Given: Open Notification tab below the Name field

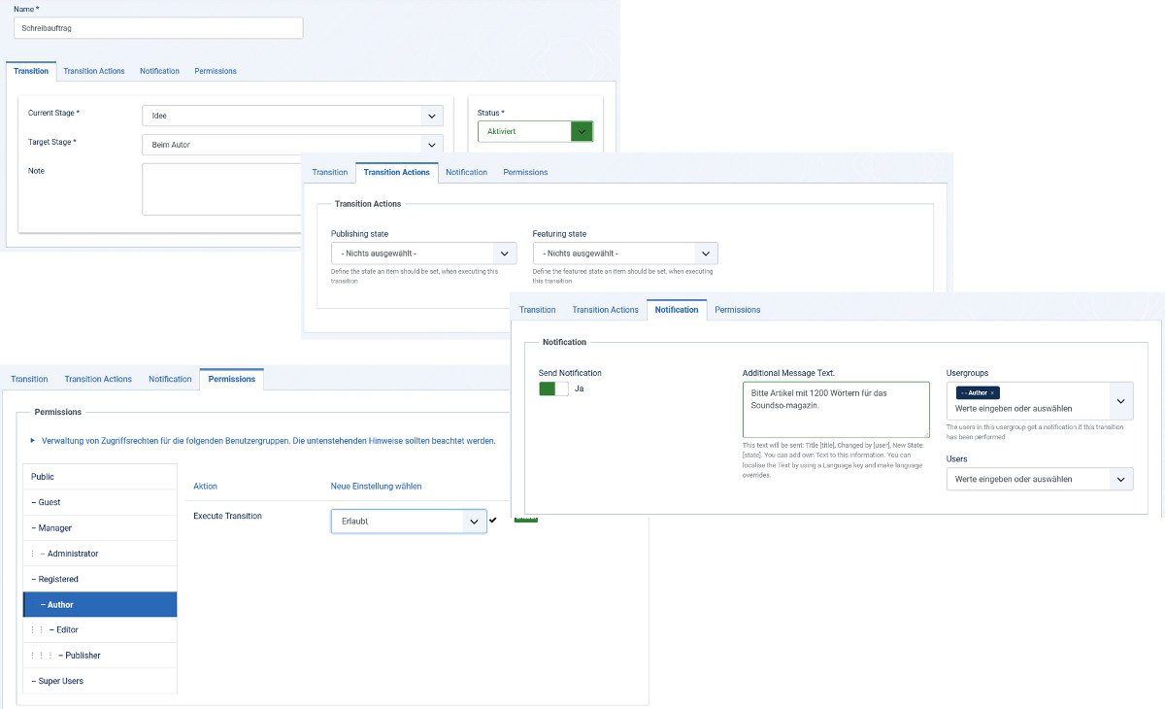Looking at the screenshot, I should pyautogui.click(x=159, y=71).
